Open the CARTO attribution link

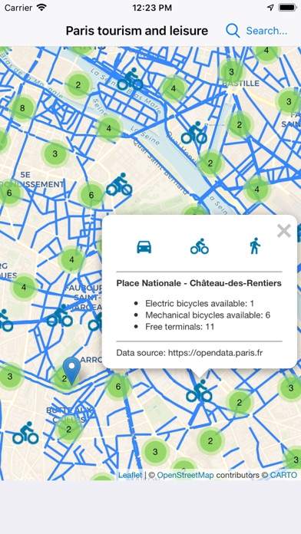pyautogui.click(x=283, y=475)
